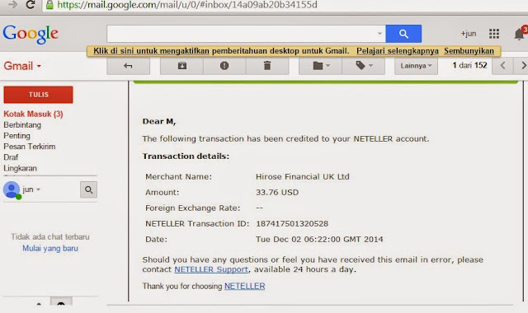528x313 pixels.
Task: Click the Mulai yang baru chat link
Action: [x=50, y=248]
